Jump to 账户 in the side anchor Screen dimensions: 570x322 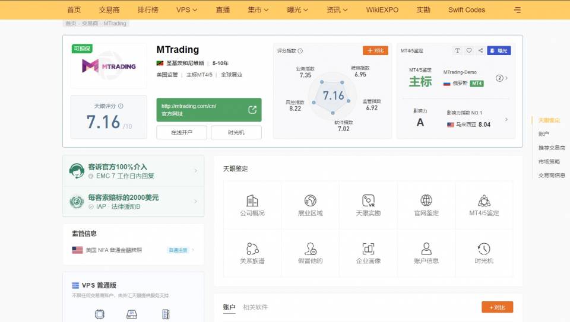[543, 134]
